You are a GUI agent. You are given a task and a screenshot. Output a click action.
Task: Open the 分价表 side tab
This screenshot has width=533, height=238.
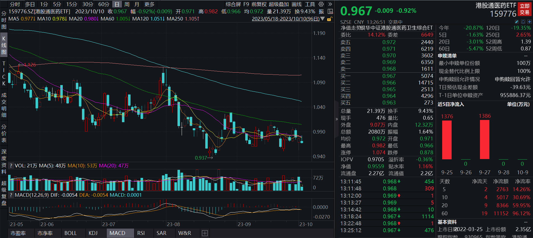coord(4,134)
